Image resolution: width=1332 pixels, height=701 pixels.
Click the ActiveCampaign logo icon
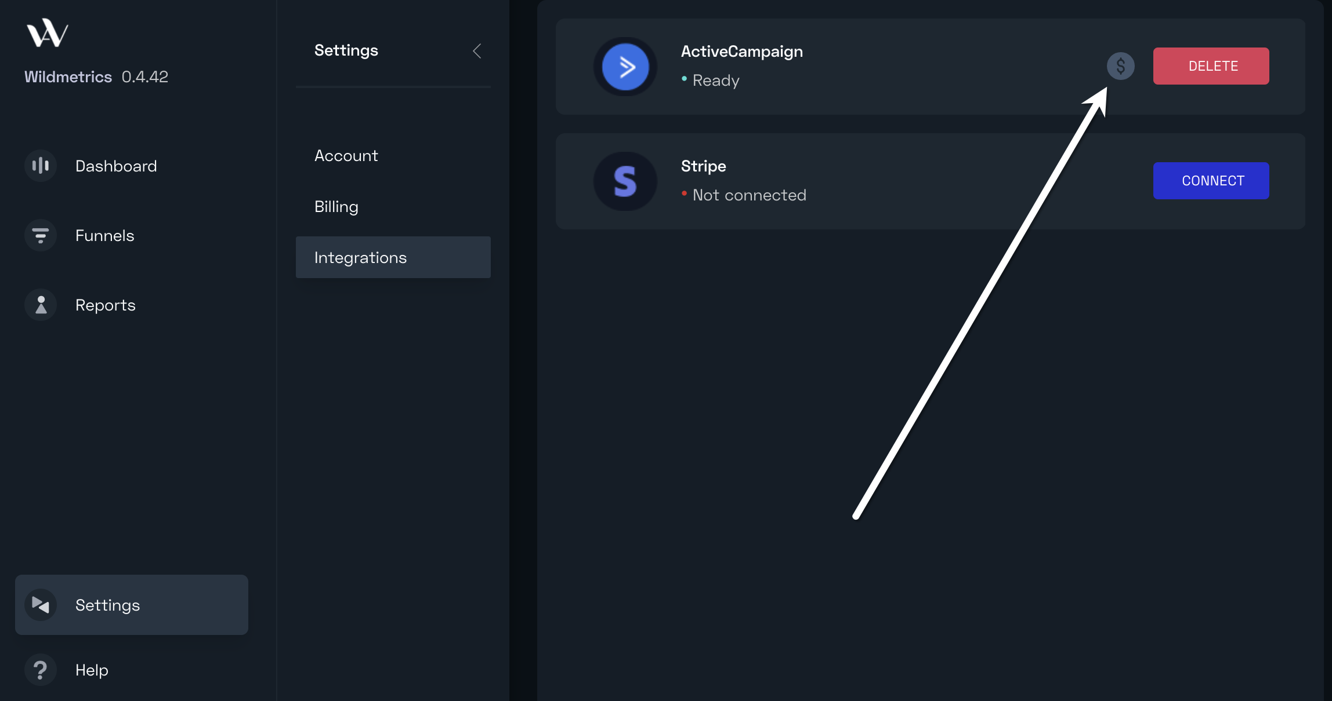coord(625,67)
